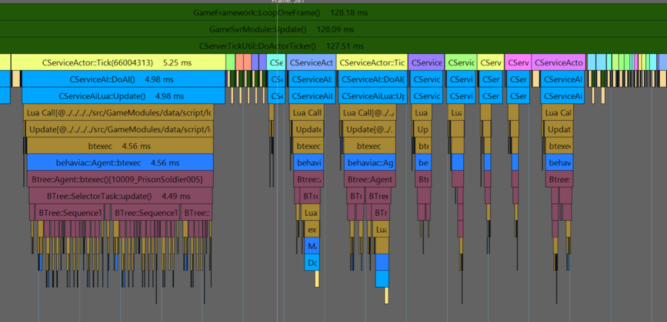The height and width of the screenshot is (322, 667).
Task: Select the CServiceAiL zone under CServiceAct
Action: coord(313,96)
